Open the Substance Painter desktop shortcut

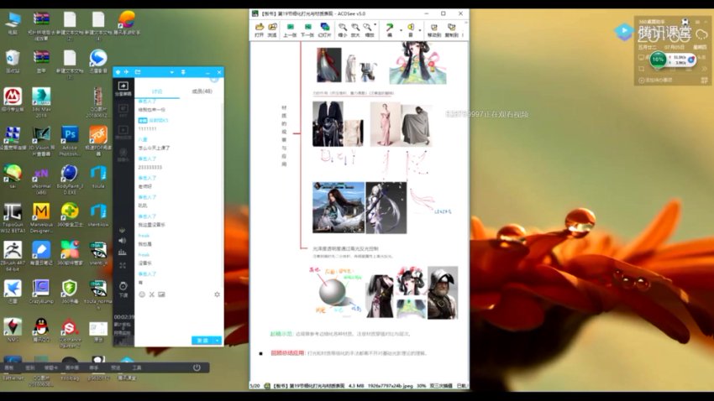(x=70, y=333)
